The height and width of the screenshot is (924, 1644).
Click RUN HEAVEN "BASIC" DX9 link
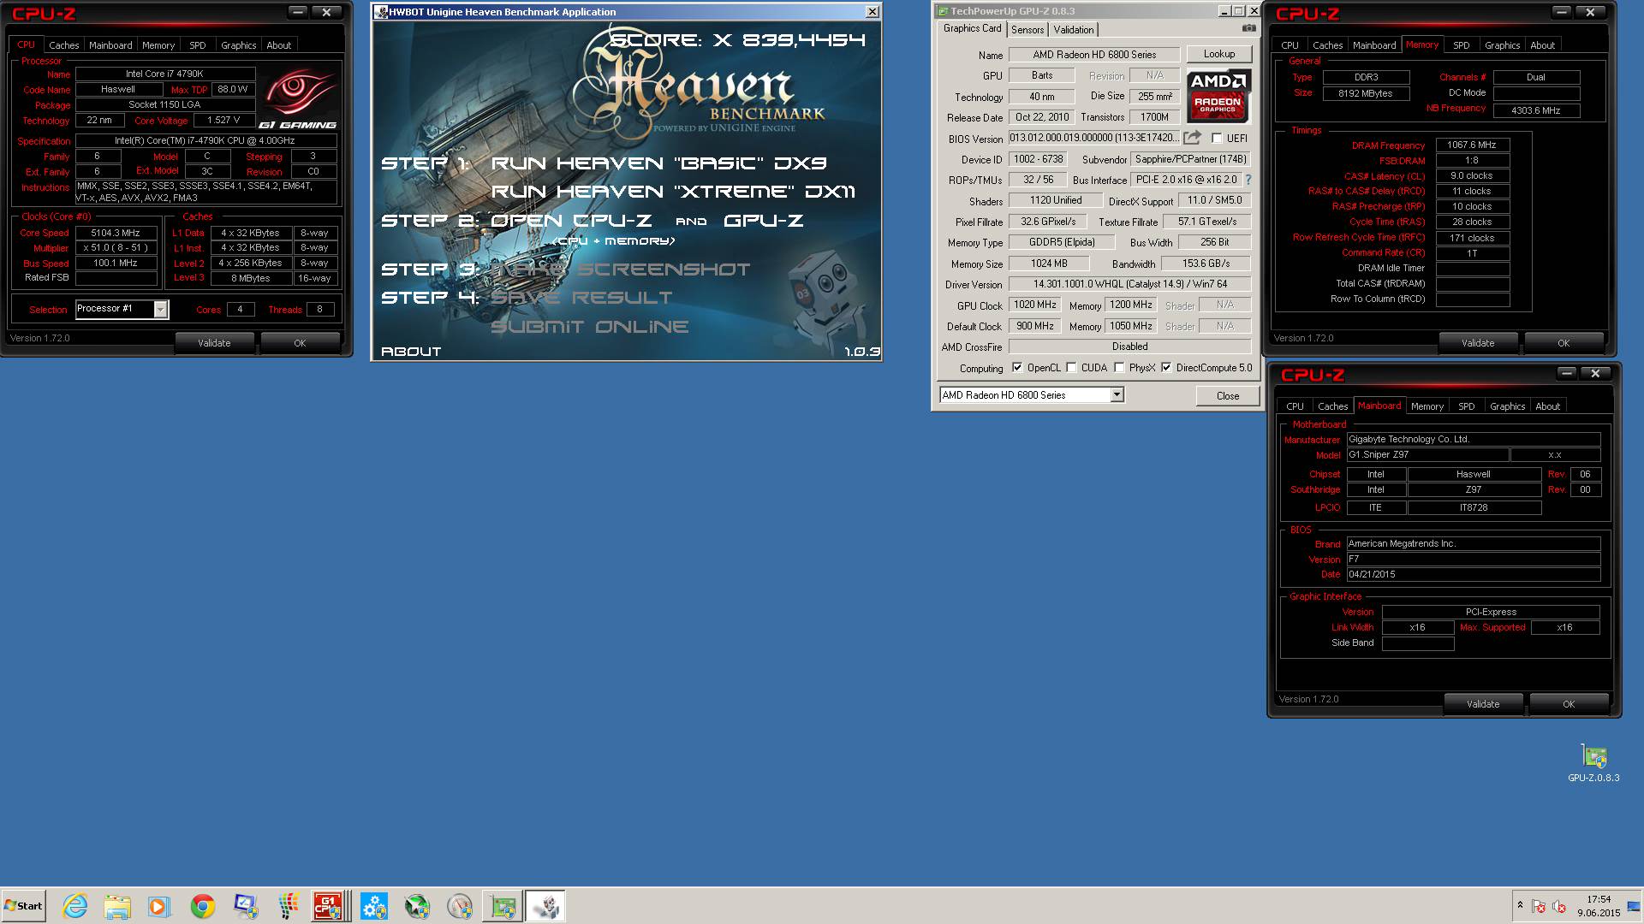pos(659,163)
